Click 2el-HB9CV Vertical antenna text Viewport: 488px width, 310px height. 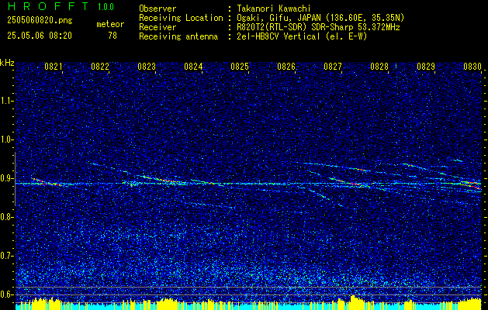tap(302, 36)
